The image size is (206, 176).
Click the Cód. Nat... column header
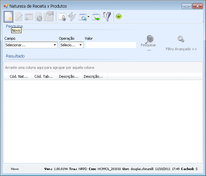(x=21, y=76)
